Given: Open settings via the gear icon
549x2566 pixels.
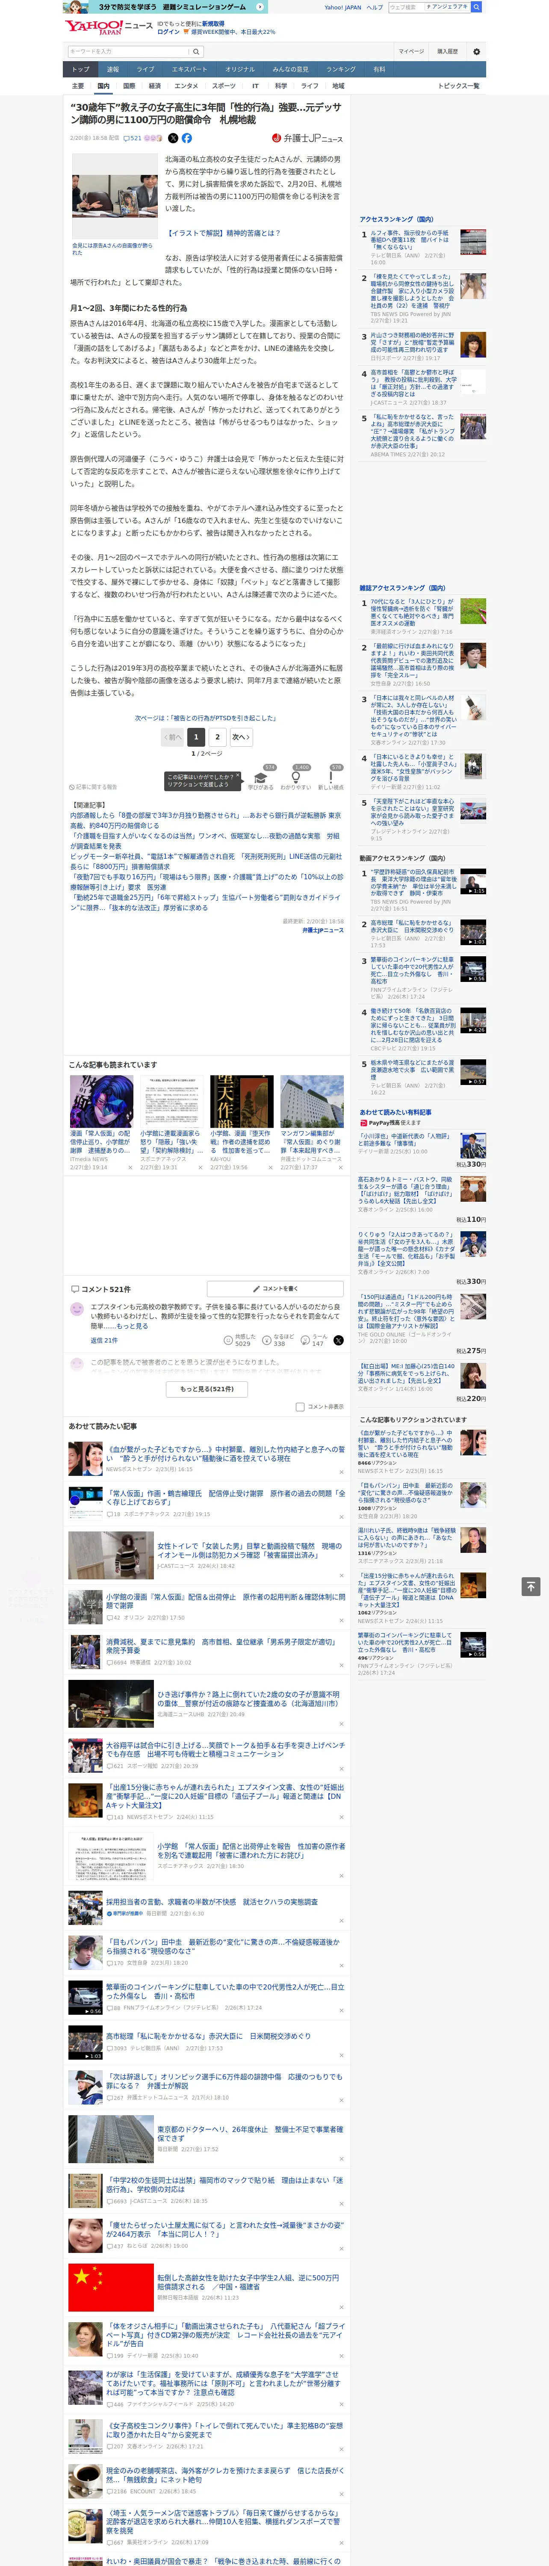Looking at the screenshot, I should coord(476,52).
